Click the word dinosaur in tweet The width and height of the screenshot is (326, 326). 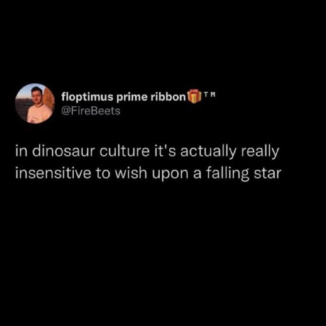(63, 152)
